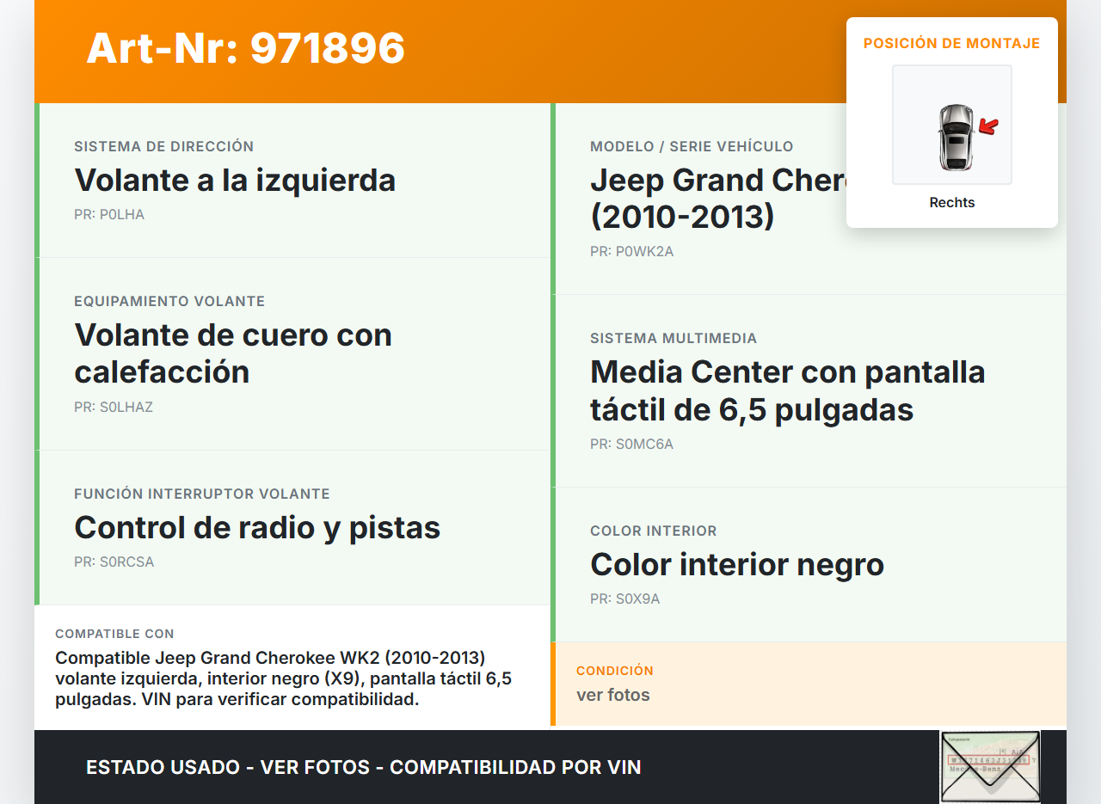The width and height of the screenshot is (1101, 804).
Task: Click the Jeep Grand Cherokee model title
Action: pos(718,199)
